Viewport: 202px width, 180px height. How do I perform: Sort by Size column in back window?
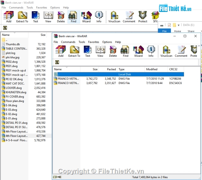point(37,35)
